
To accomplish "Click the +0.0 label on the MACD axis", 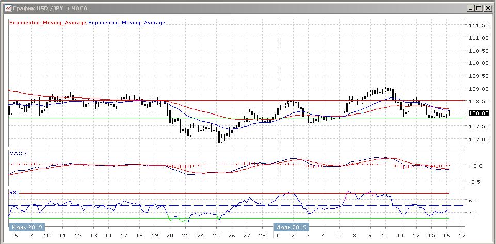I will pos(475,166).
